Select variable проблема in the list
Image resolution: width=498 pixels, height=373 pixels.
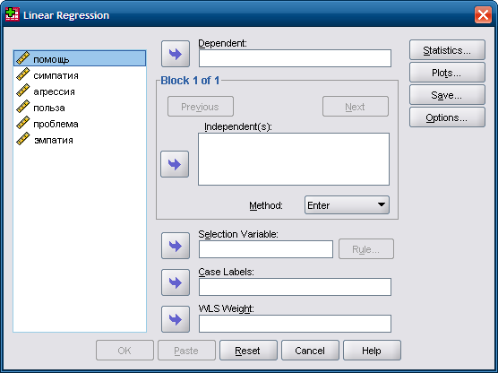[x=80, y=124]
